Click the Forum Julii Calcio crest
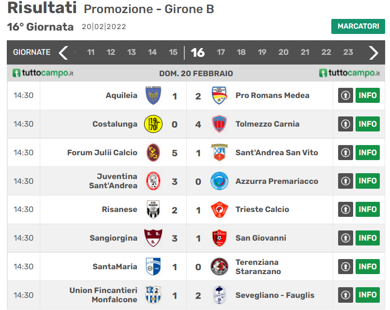 click(154, 153)
